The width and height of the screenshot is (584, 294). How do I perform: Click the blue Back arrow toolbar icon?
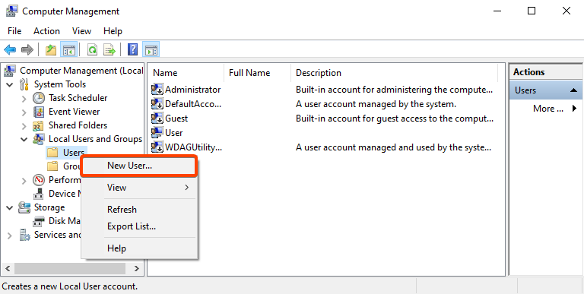10,49
